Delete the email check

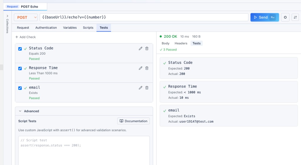point(147,88)
